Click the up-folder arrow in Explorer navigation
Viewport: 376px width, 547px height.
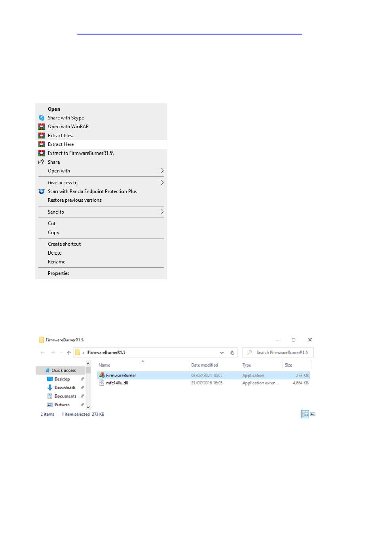point(69,353)
